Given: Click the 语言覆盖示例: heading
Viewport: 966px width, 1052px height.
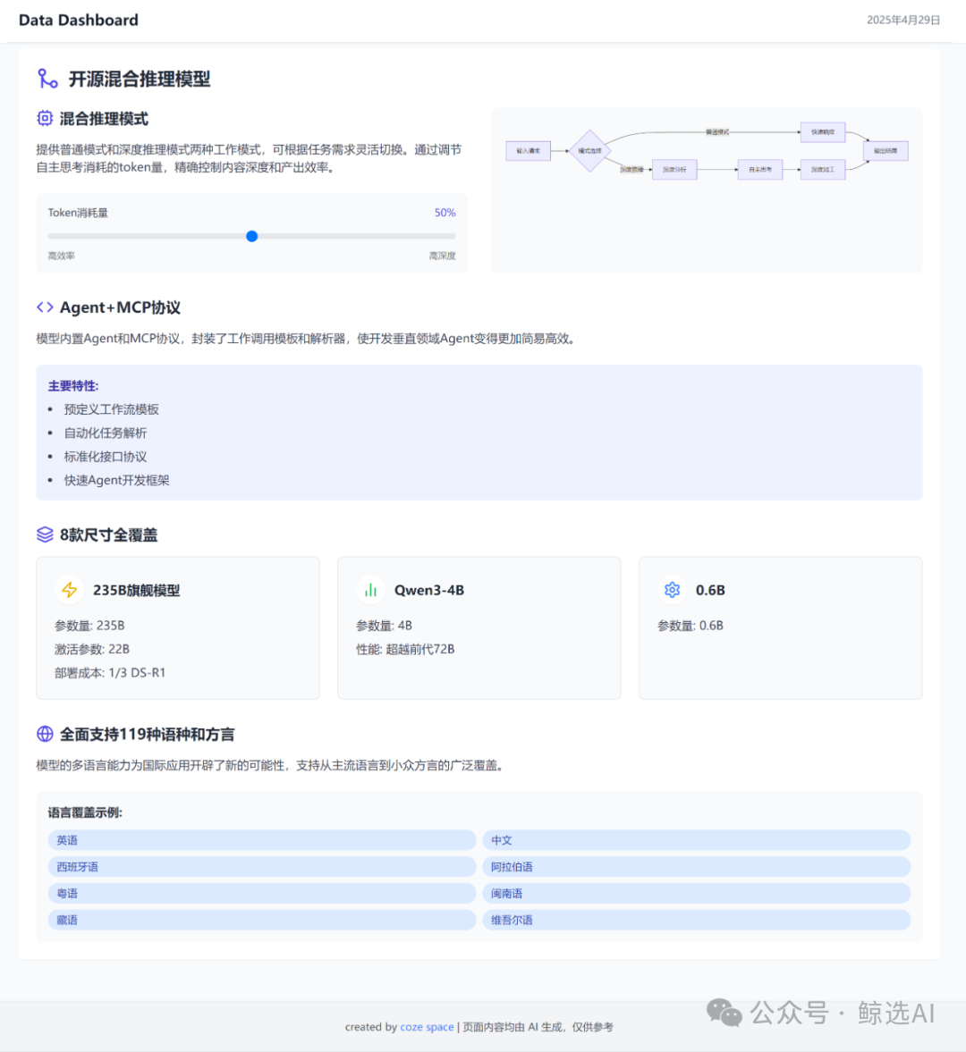Looking at the screenshot, I should pos(85,812).
